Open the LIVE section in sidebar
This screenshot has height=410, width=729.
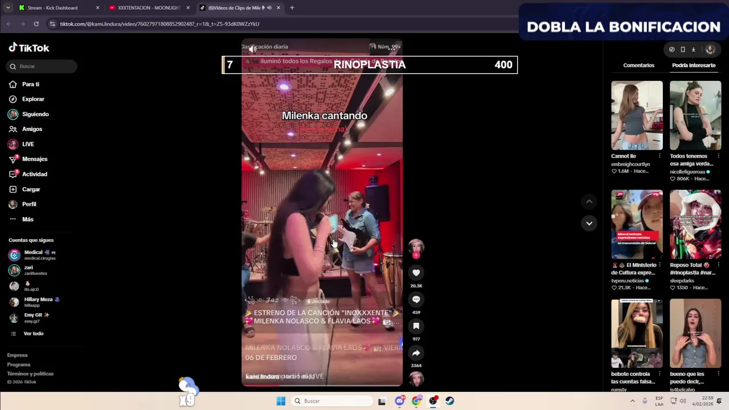pos(28,145)
